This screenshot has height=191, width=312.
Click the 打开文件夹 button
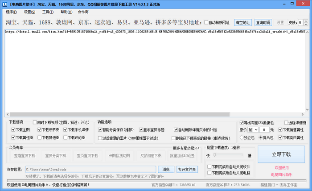(187, 170)
